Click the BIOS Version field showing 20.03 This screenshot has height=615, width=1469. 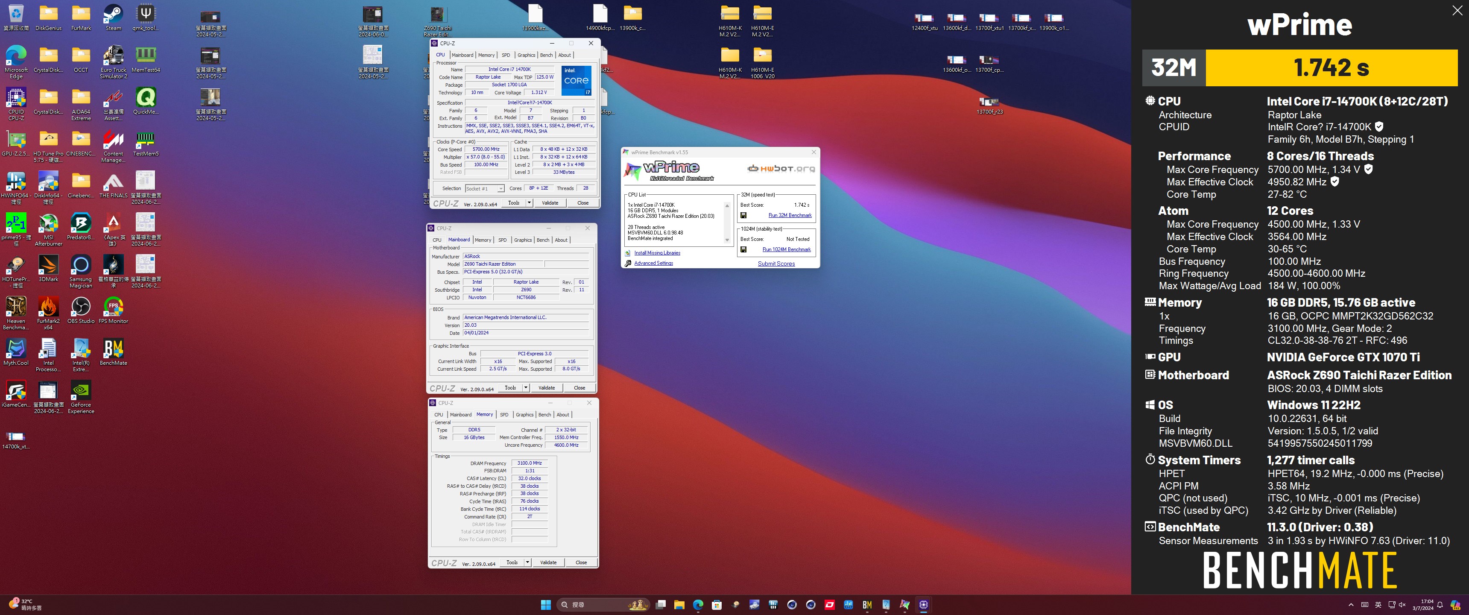(x=525, y=325)
